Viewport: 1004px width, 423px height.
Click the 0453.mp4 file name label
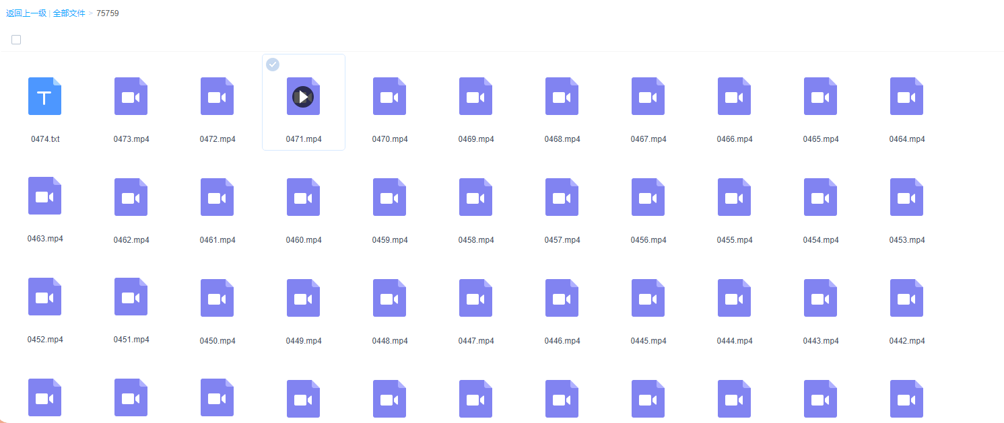(907, 240)
